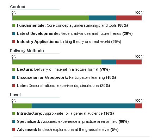Click the Fundamentals label text
Image resolution: width=155 pixels, height=139 pixels.
pos(31,25)
